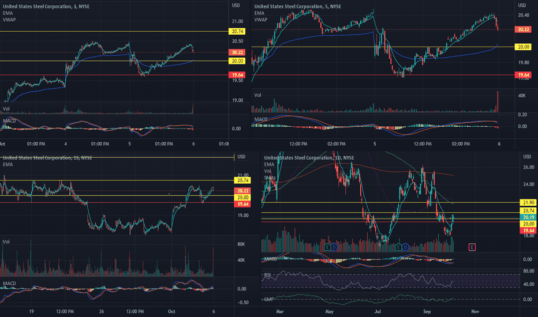This screenshot has height=317, width=538.
Task: Click the Sep label on the 1D chart time axis
Action: (x=427, y=311)
